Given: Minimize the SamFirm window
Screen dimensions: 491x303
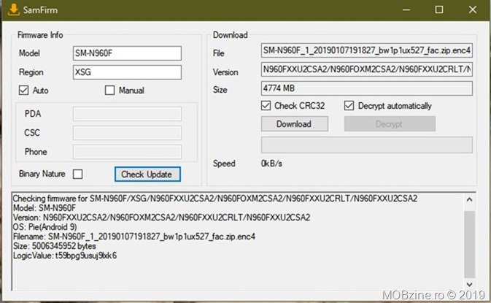Looking at the screenshot, I should tap(406, 9).
